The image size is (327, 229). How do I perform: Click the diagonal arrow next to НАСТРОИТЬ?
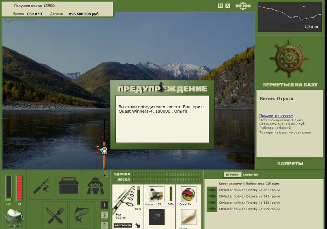pyautogui.click(x=138, y=225)
